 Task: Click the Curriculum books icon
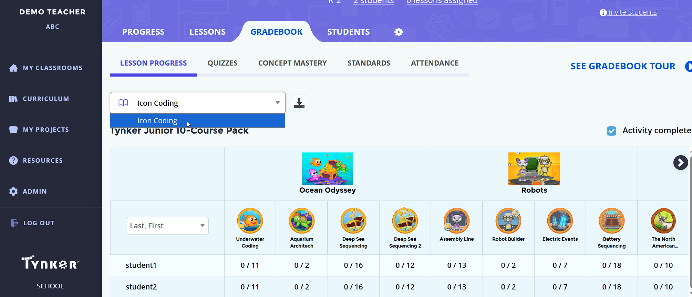click(x=13, y=99)
